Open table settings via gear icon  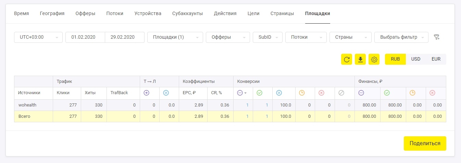tap(374, 59)
